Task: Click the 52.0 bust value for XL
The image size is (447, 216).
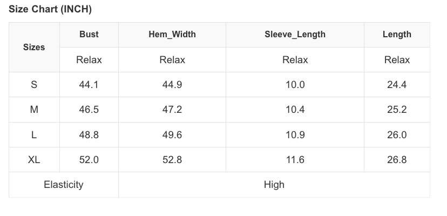Action: coord(89,160)
